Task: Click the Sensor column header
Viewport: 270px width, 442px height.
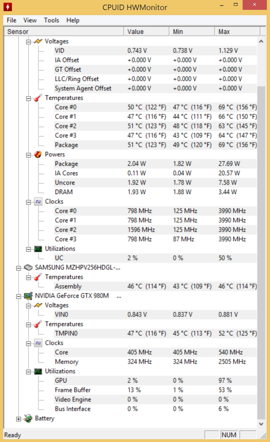Action: click(64, 32)
